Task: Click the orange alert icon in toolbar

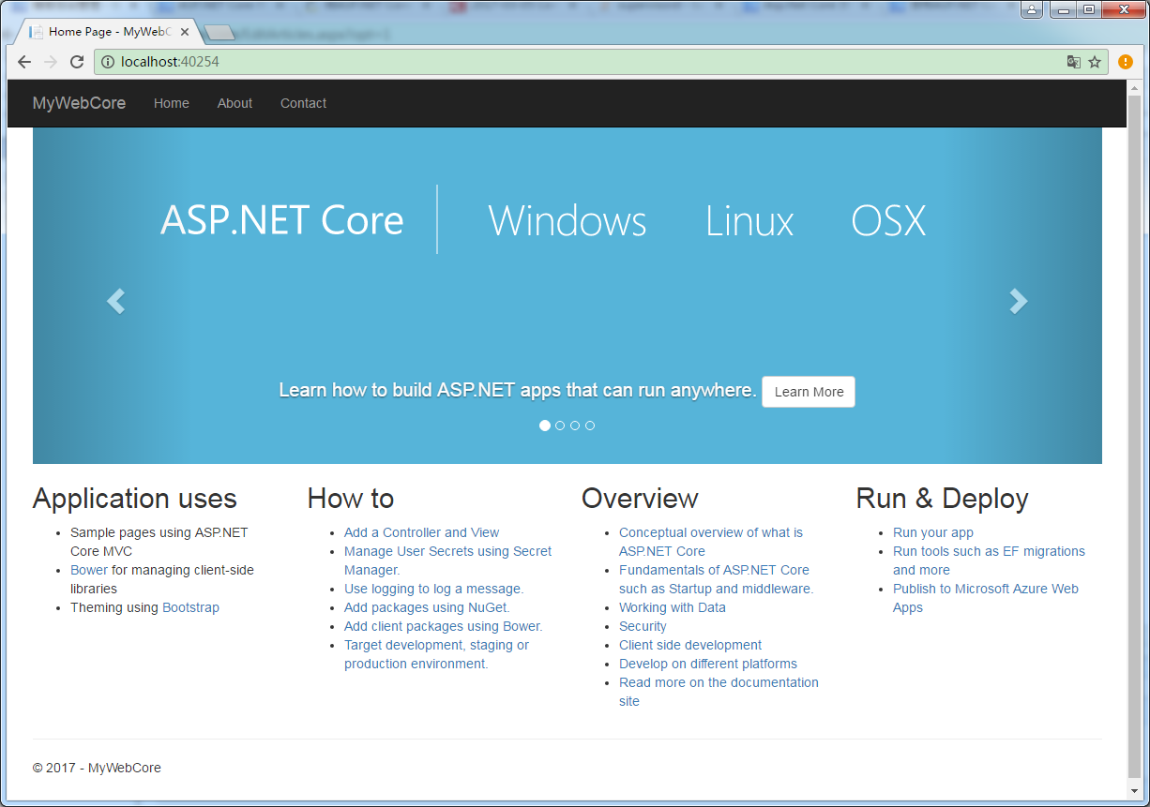Action: pos(1126,62)
